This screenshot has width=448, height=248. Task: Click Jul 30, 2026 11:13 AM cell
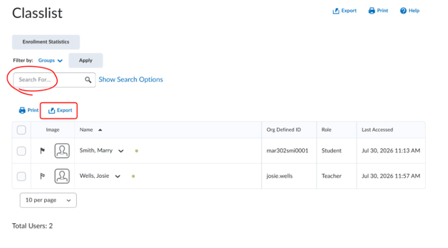[391, 150]
